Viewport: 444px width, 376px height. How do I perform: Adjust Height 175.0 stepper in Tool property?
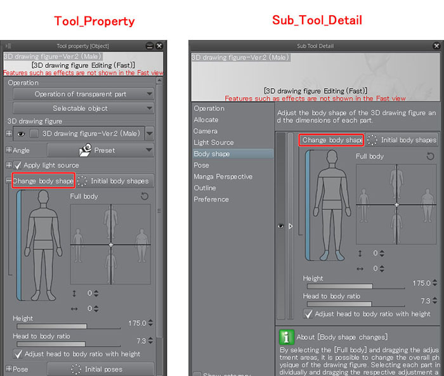point(150,323)
